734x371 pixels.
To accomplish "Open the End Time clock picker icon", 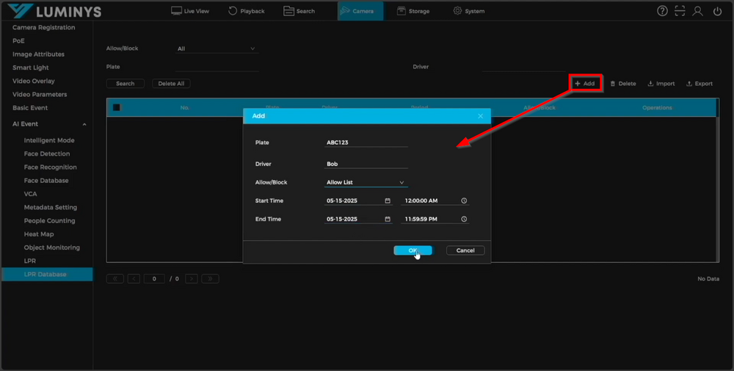I will tap(464, 219).
